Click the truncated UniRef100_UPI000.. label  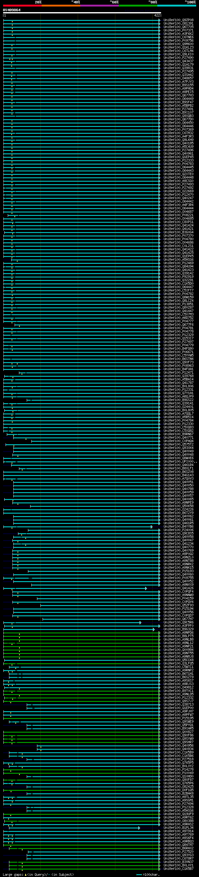(180, 462)
